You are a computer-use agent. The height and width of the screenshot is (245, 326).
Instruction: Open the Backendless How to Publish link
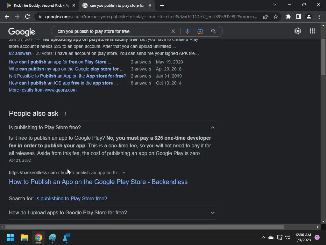pyautogui.click(x=98, y=182)
